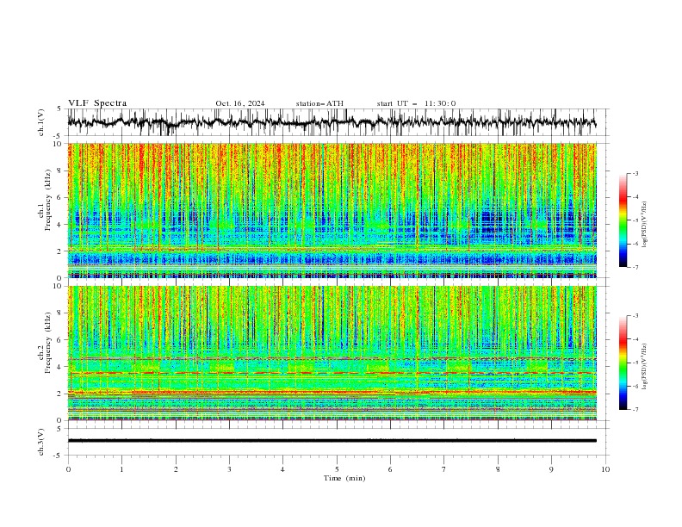Click time axis tick label '8'
682x527 pixels.
pyautogui.click(x=498, y=469)
